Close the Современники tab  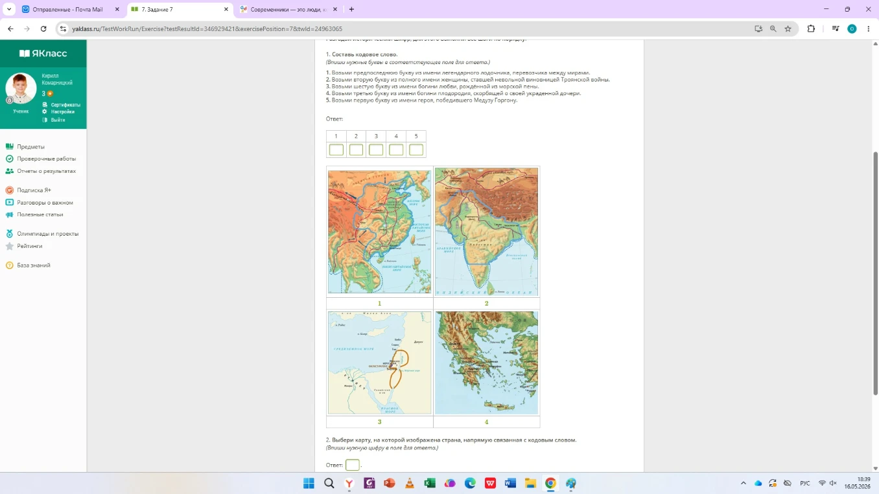click(x=335, y=10)
